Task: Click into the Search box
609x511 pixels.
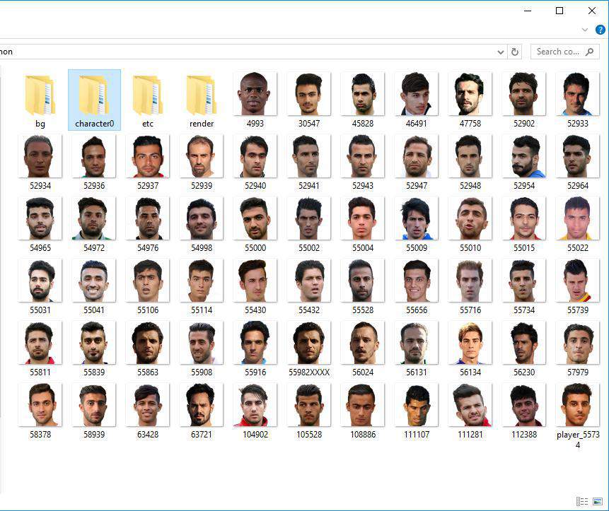Action: tap(557, 52)
